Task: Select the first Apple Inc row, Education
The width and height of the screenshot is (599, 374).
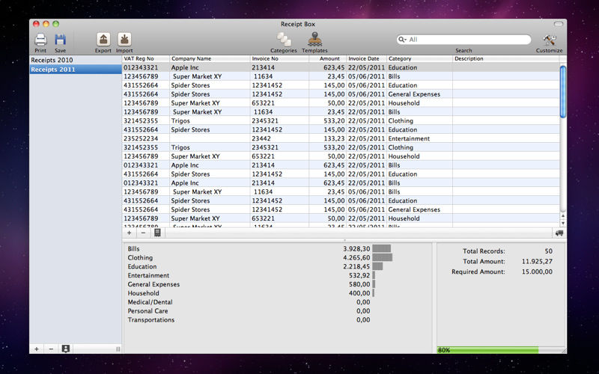Action: coord(341,67)
